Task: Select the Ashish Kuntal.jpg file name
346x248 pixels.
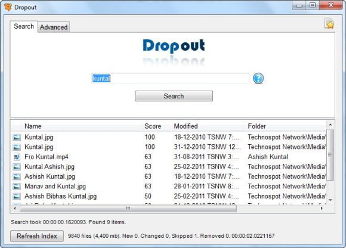Action: pyautogui.click(x=50, y=177)
